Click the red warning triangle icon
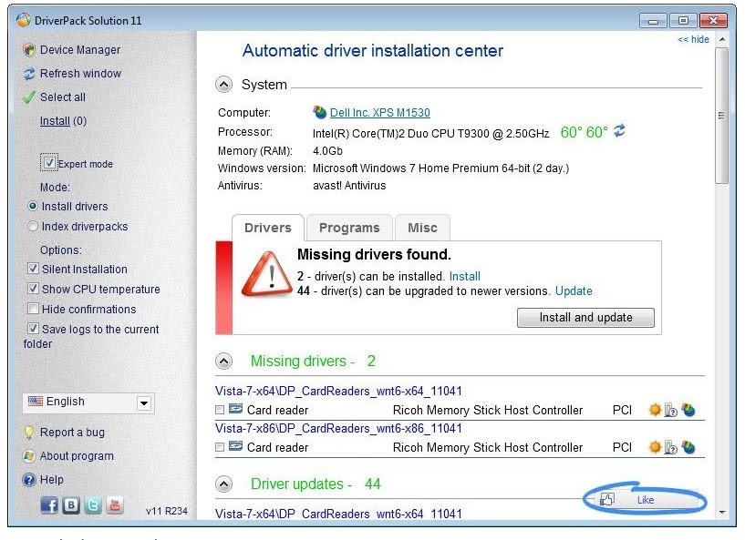 tap(266, 274)
